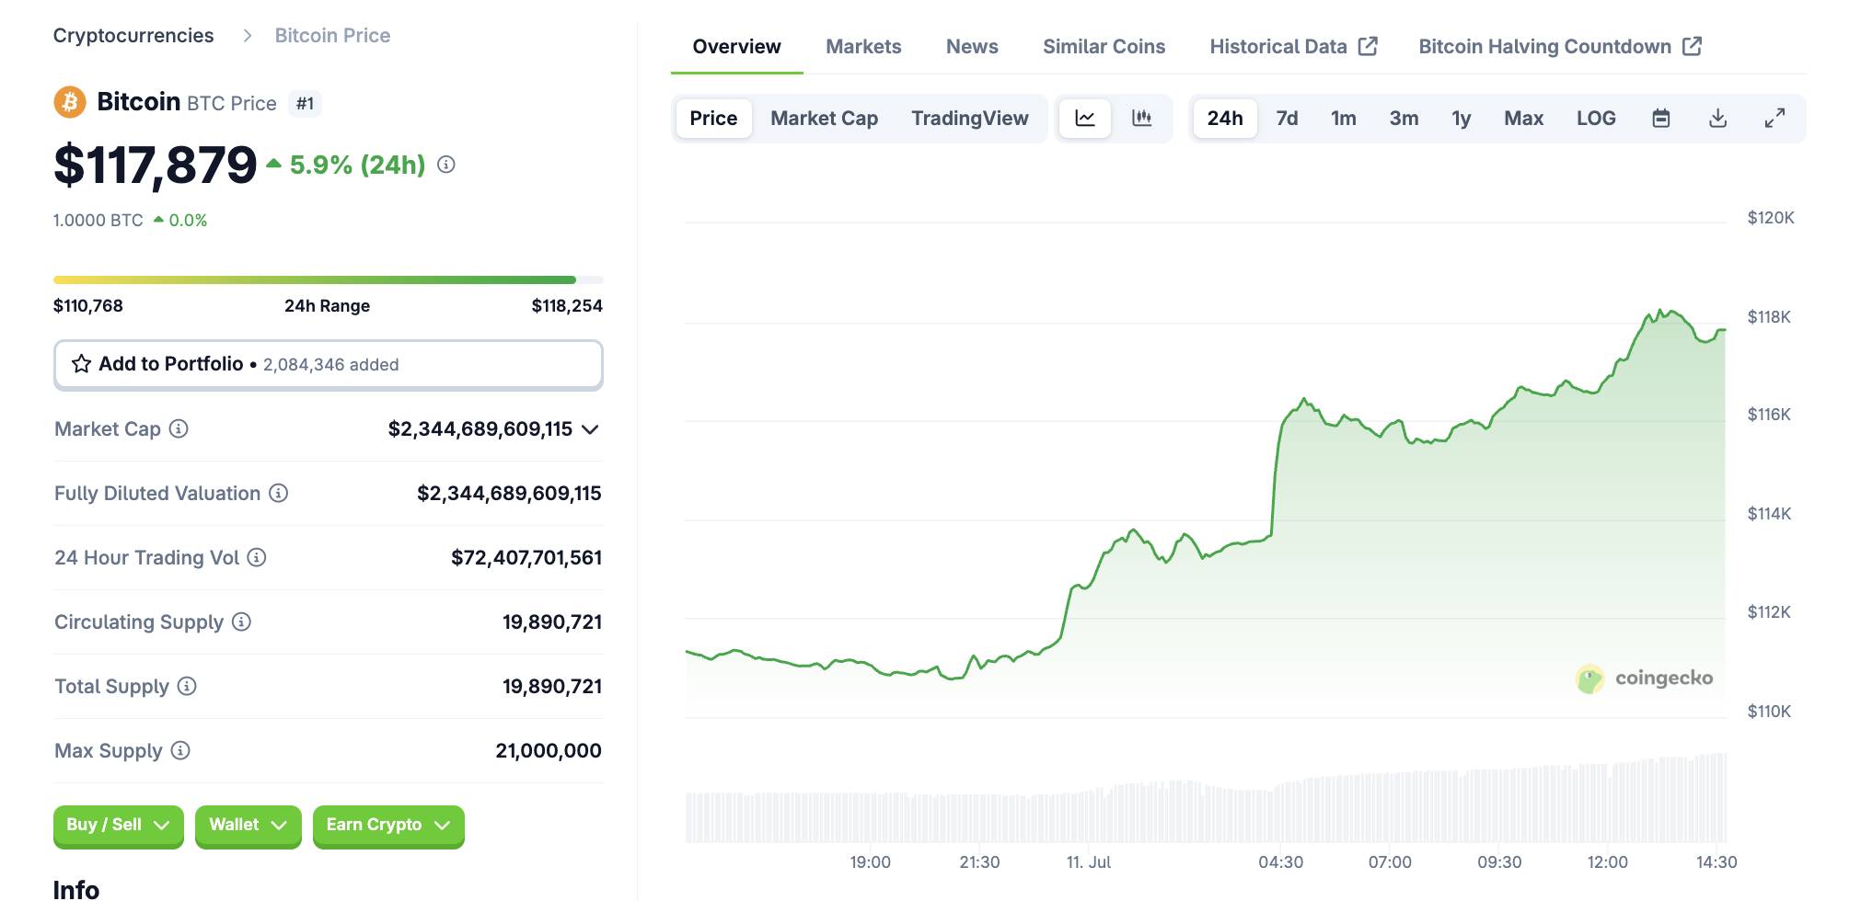Click external link icon next to Bitcoin Halving Countdown

[1693, 46]
